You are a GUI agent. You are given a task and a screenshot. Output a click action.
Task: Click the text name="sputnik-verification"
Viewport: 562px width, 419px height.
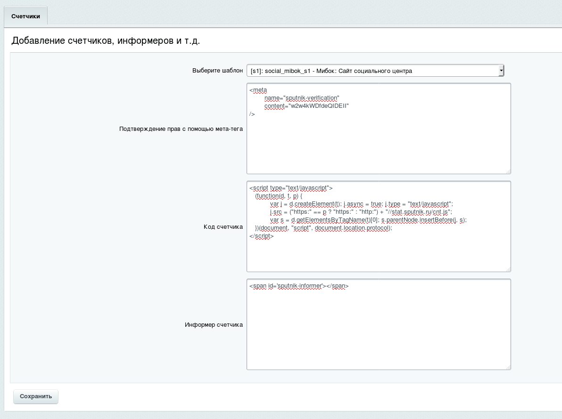tap(302, 98)
